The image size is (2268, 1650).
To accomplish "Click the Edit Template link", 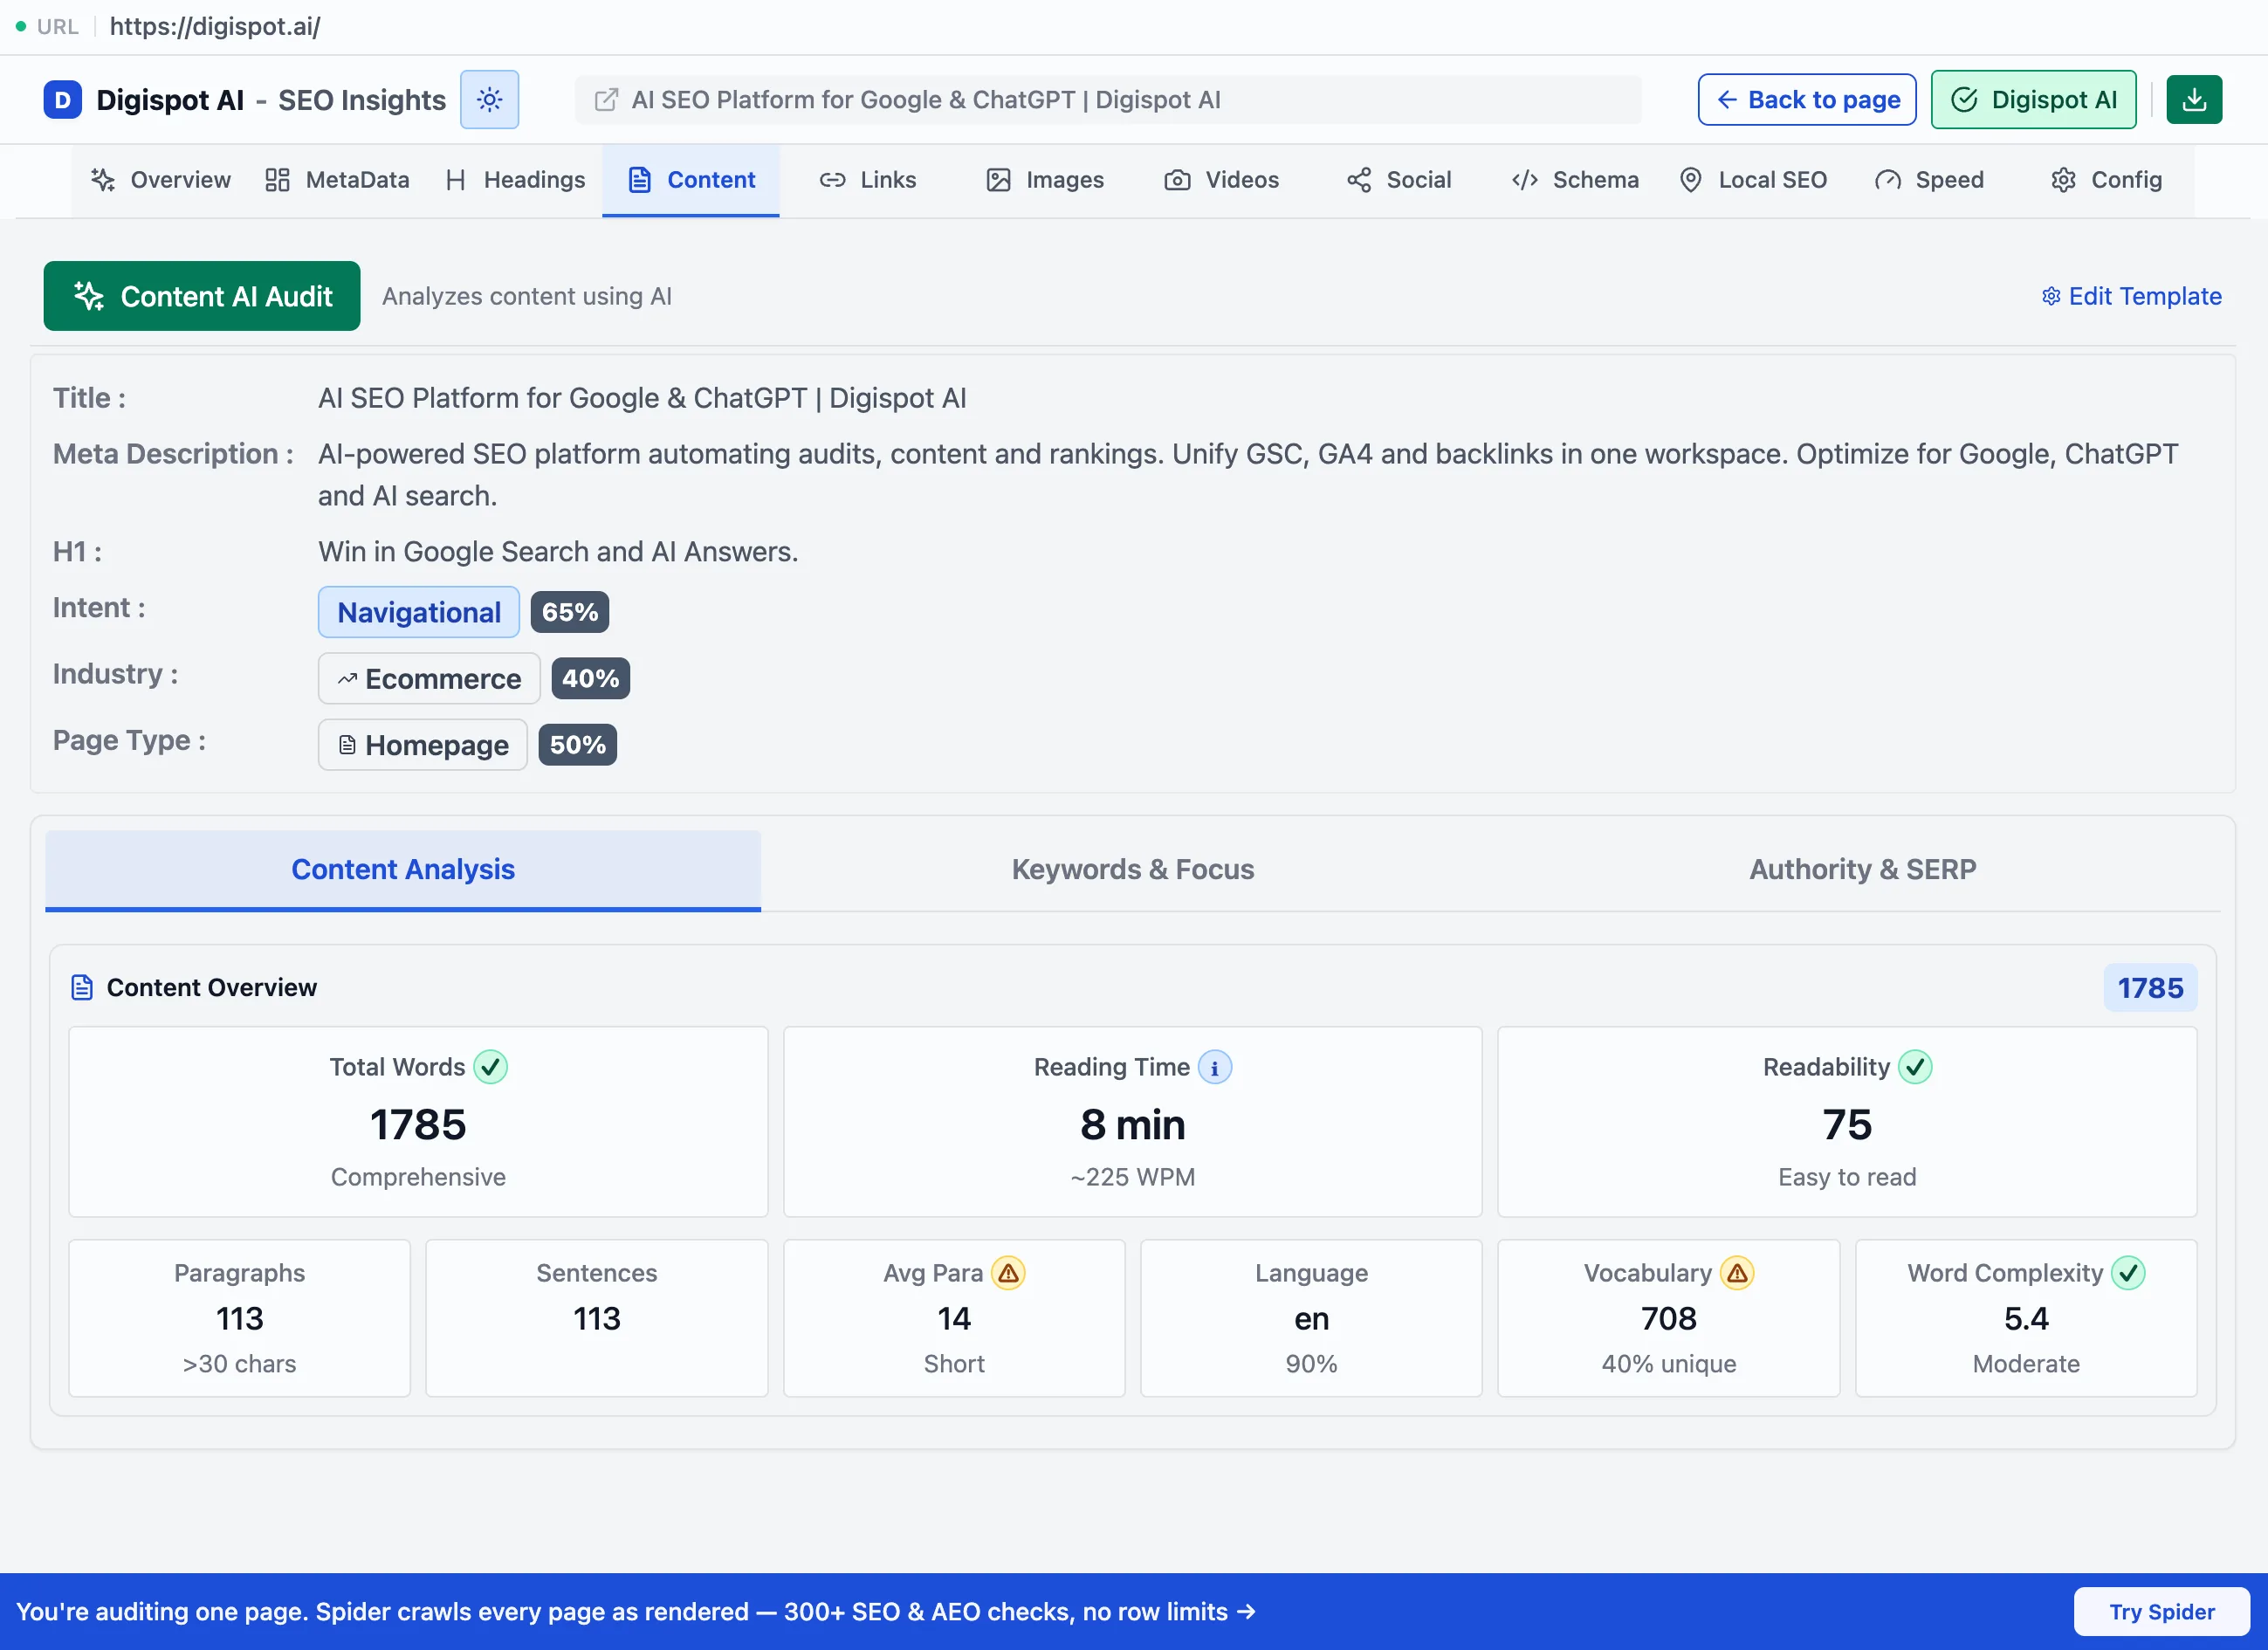I will 2131,296.
